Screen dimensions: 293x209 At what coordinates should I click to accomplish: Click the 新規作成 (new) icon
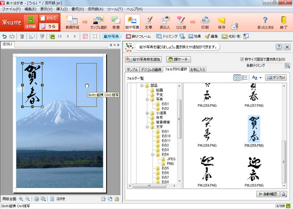pos(72,22)
